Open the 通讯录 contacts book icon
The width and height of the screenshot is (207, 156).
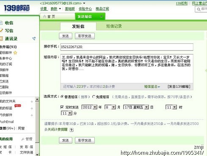coord(1,38)
